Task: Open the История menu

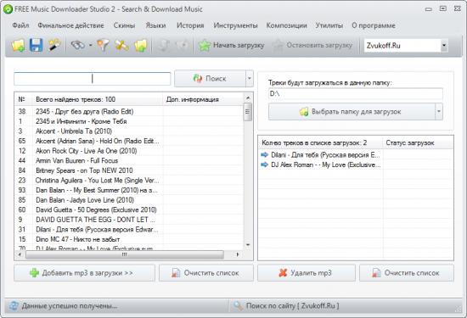Action: (190, 25)
